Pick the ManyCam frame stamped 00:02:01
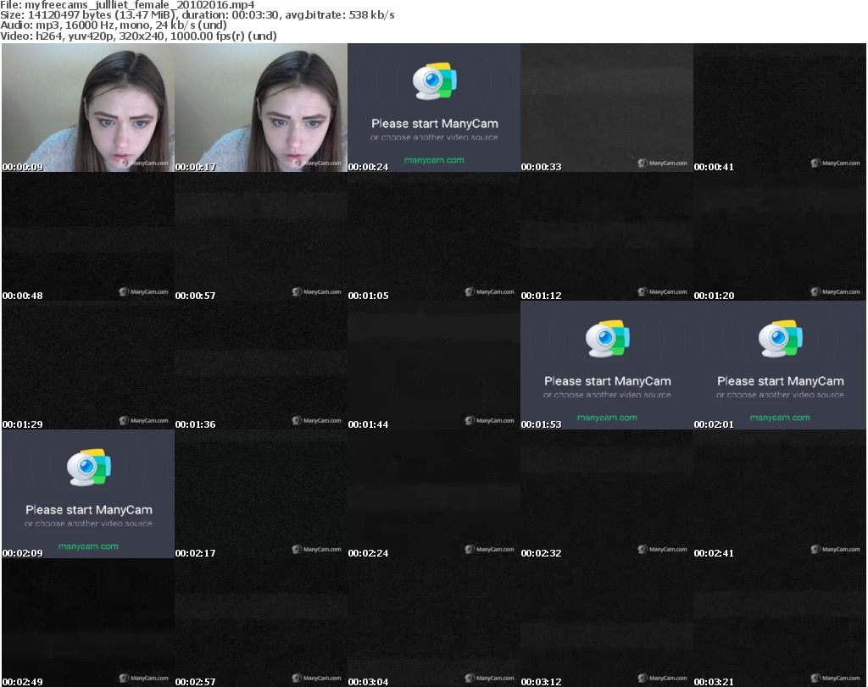The height and width of the screenshot is (687, 868). pos(780,365)
